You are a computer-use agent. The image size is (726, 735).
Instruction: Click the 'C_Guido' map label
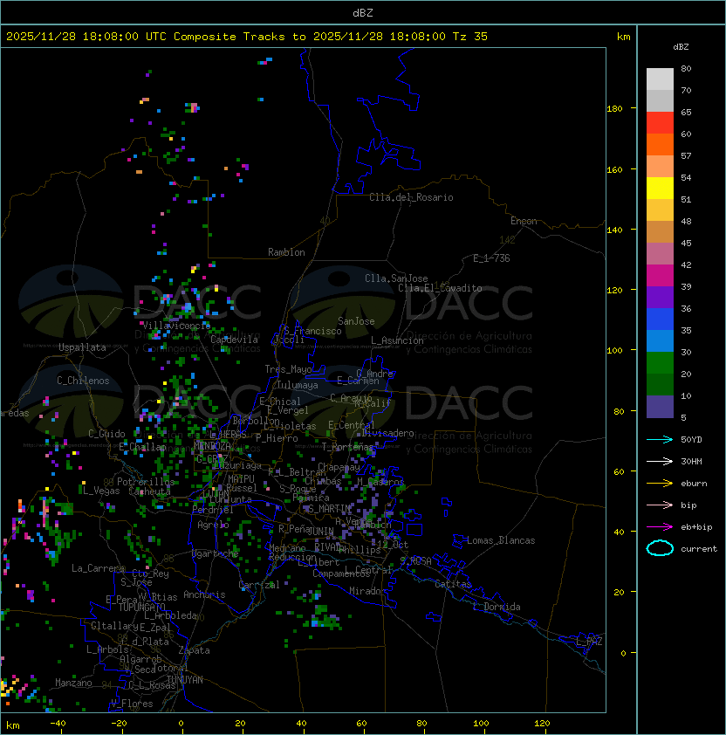click(106, 434)
